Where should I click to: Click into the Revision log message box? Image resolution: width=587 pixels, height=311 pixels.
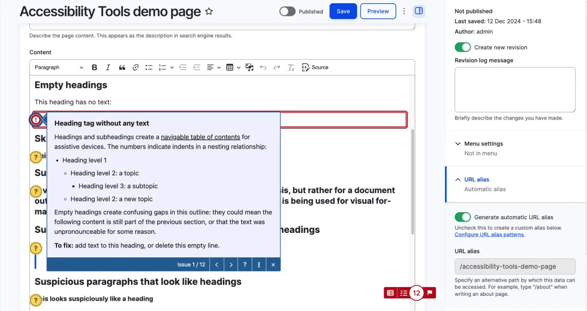515,90
